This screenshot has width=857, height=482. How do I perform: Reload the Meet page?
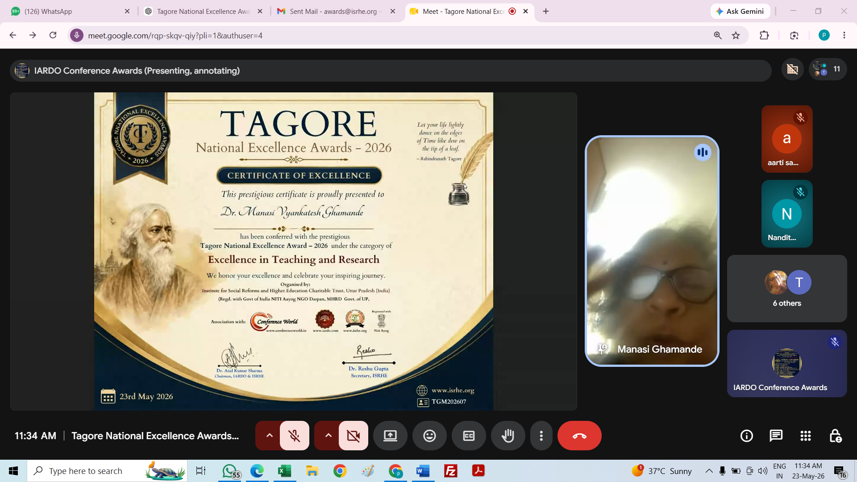53,35
